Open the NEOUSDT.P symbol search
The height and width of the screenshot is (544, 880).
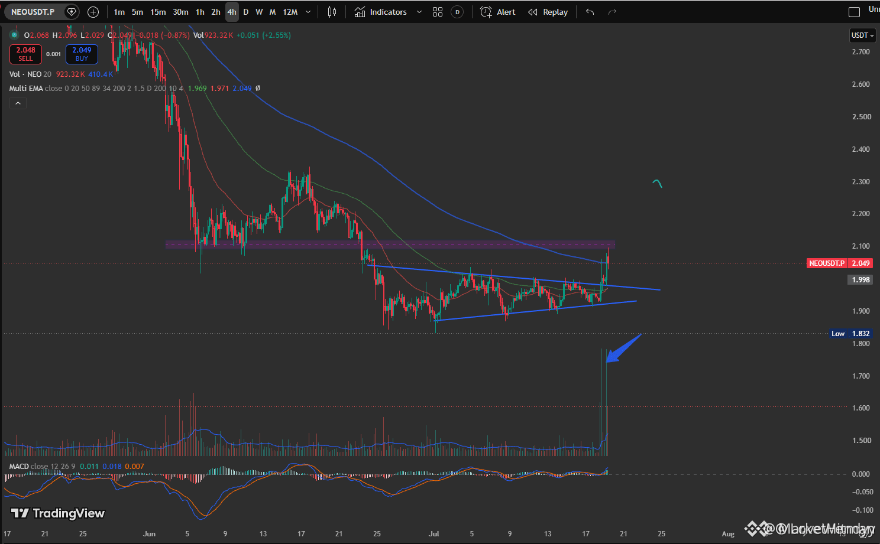click(33, 12)
